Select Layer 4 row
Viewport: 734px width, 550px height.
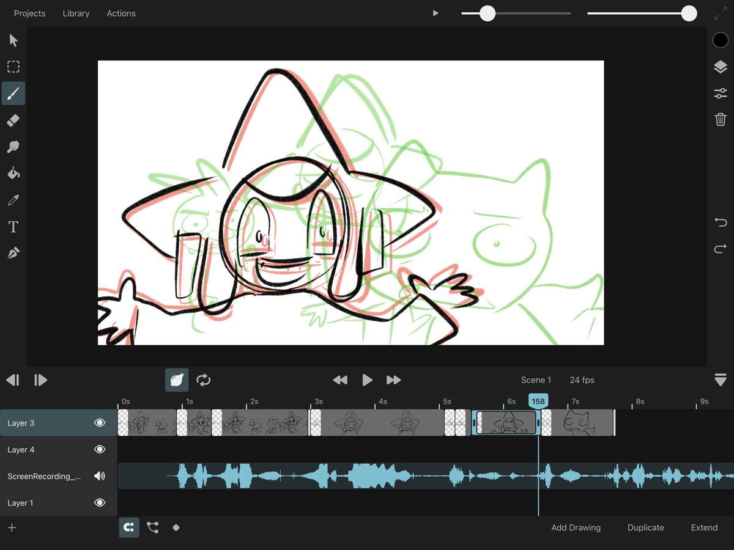pos(59,450)
